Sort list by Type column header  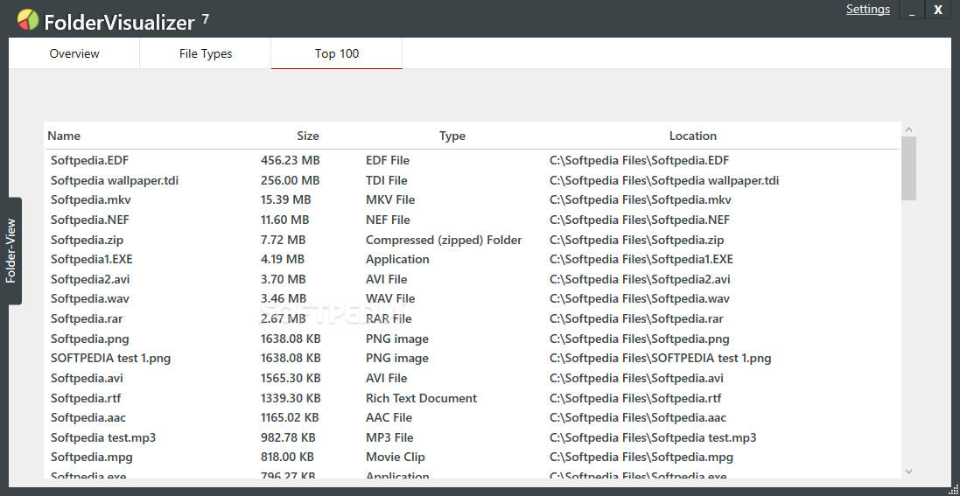pos(452,136)
